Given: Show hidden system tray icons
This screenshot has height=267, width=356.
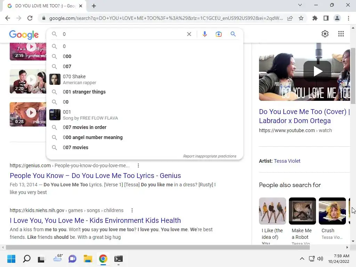Looking at the screenshot, I should 302,259.
